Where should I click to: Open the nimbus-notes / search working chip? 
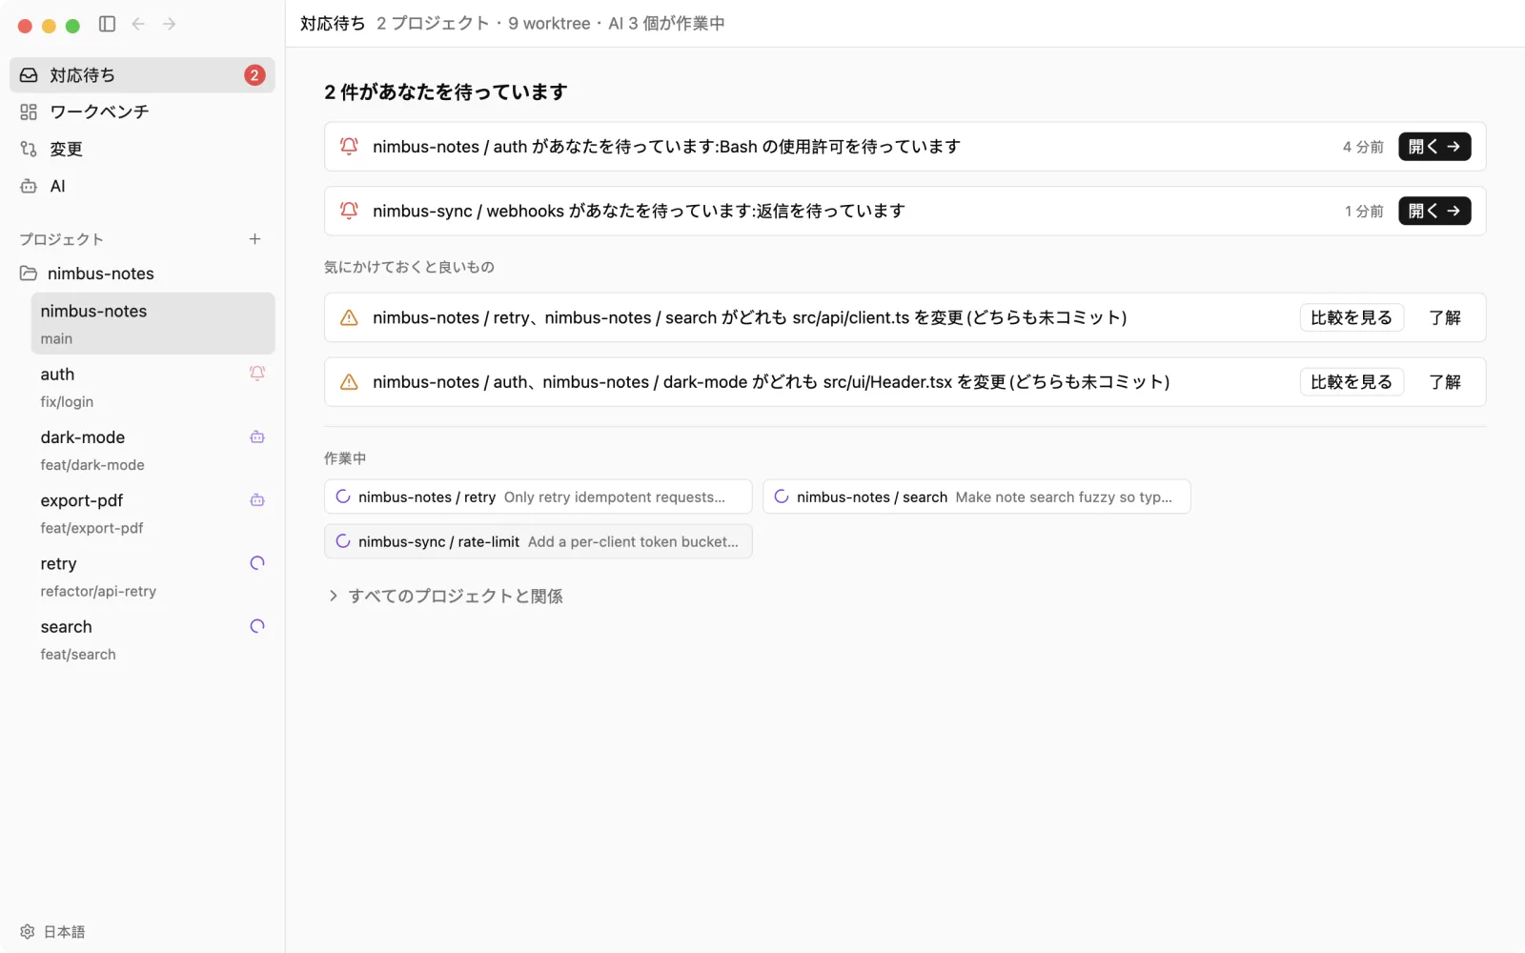click(977, 497)
